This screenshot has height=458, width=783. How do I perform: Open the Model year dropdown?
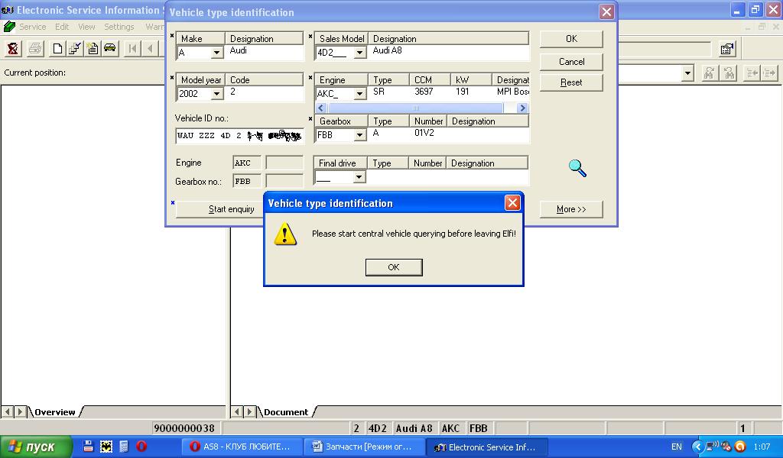tap(216, 94)
